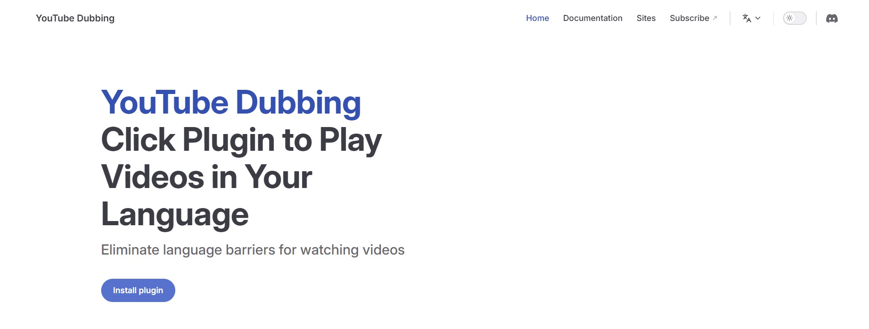Select the Sites nav item
The width and height of the screenshot is (869, 329).
point(646,18)
